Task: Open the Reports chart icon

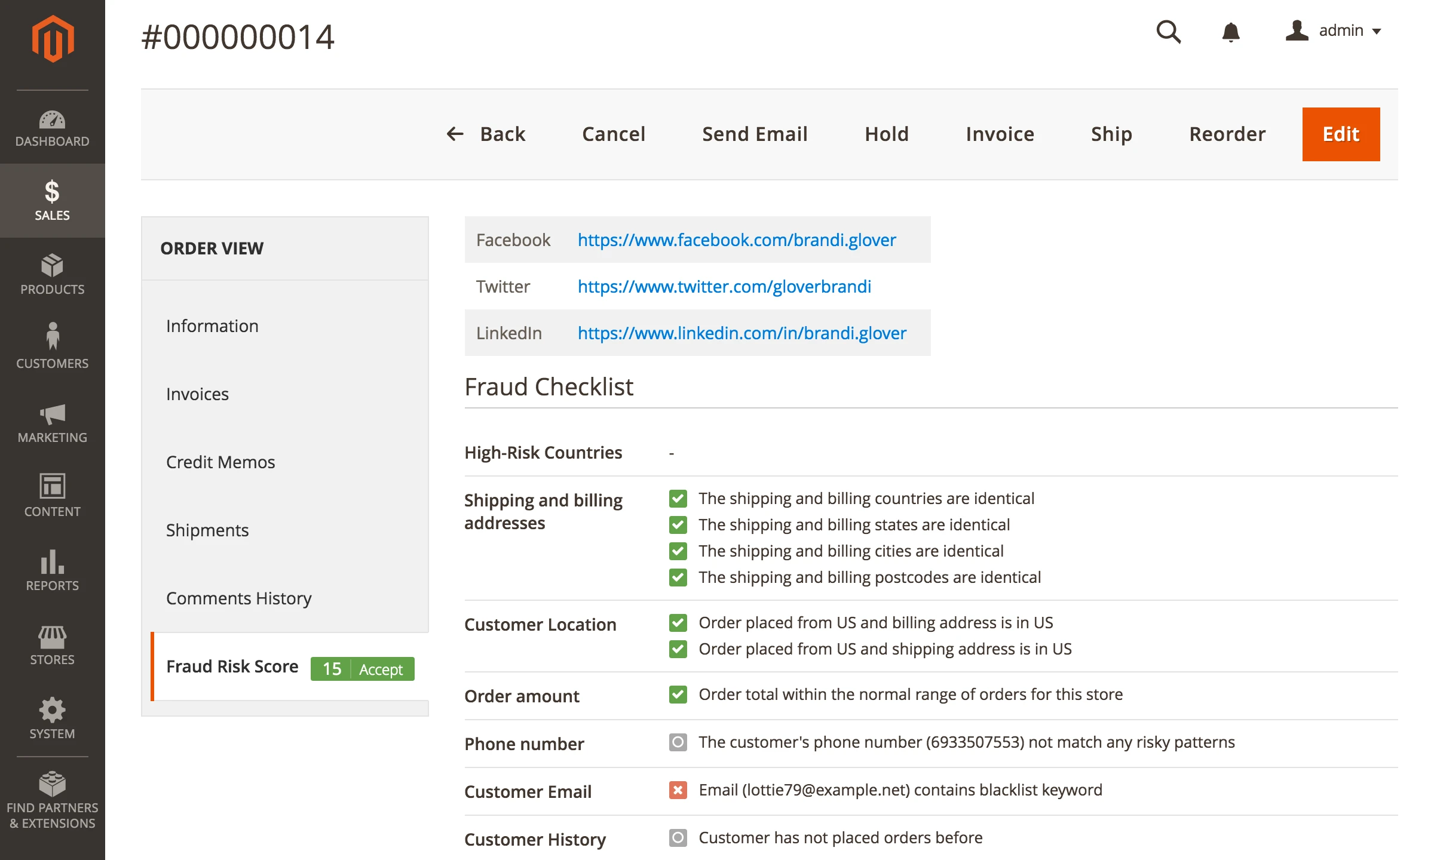Action: pyautogui.click(x=53, y=563)
